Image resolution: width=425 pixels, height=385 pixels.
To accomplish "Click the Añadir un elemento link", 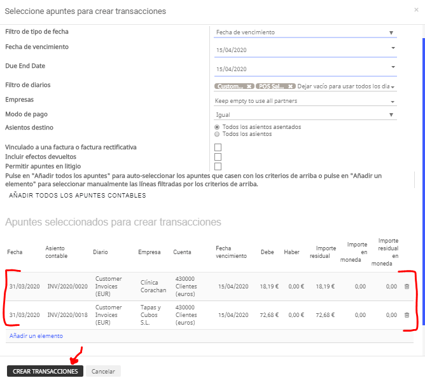I will [36, 336].
